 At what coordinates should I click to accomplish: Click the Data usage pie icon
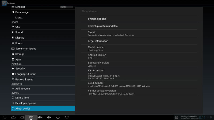[13, 12]
